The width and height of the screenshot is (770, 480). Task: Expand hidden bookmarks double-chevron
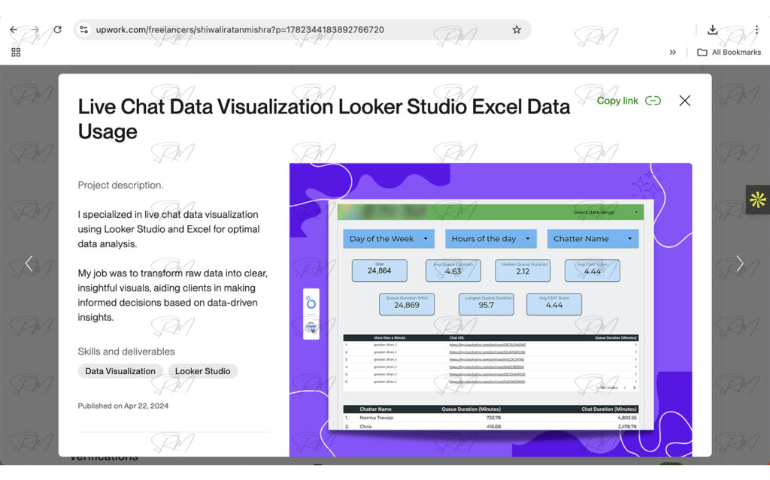(x=673, y=52)
